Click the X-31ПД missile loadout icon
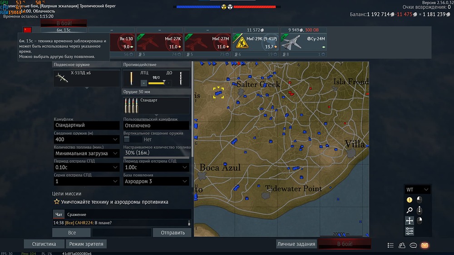 (x=61, y=78)
